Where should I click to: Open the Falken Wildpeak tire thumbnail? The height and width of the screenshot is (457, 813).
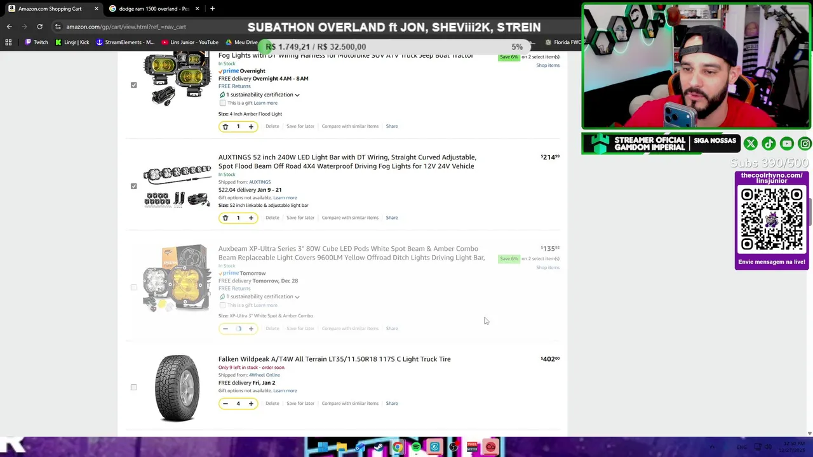(x=177, y=388)
